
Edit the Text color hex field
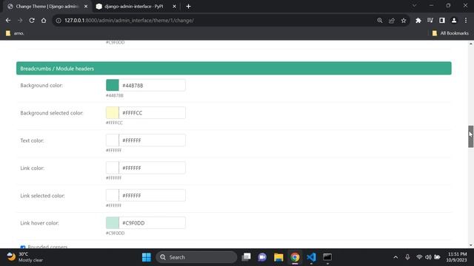[x=152, y=140]
